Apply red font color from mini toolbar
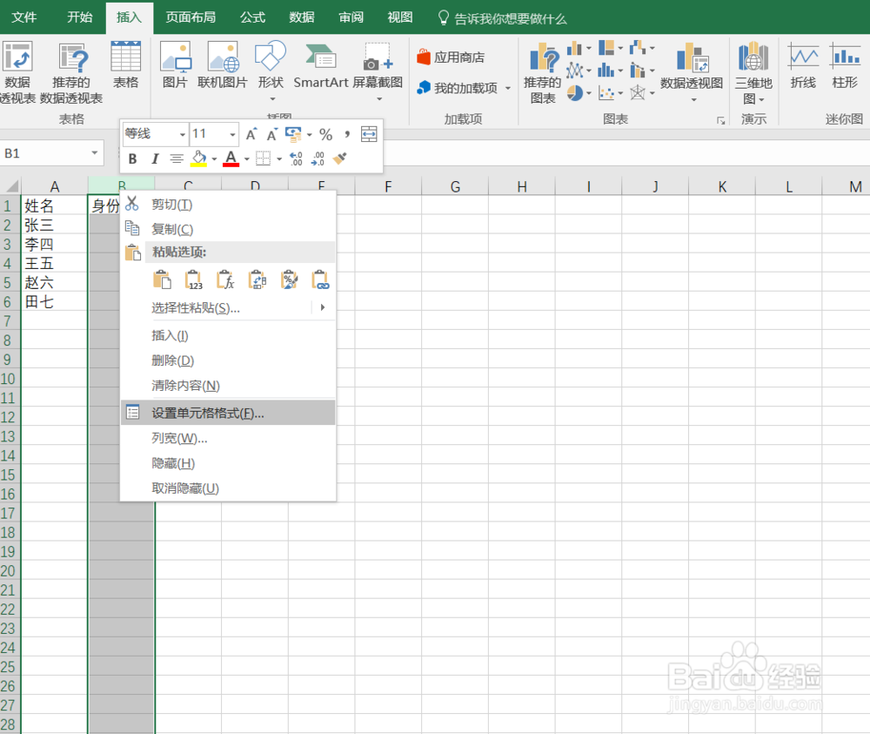 click(x=231, y=158)
